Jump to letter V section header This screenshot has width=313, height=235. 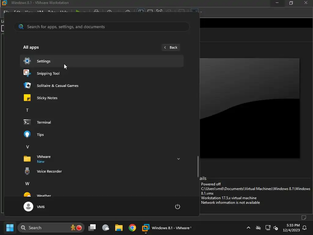pos(28,147)
